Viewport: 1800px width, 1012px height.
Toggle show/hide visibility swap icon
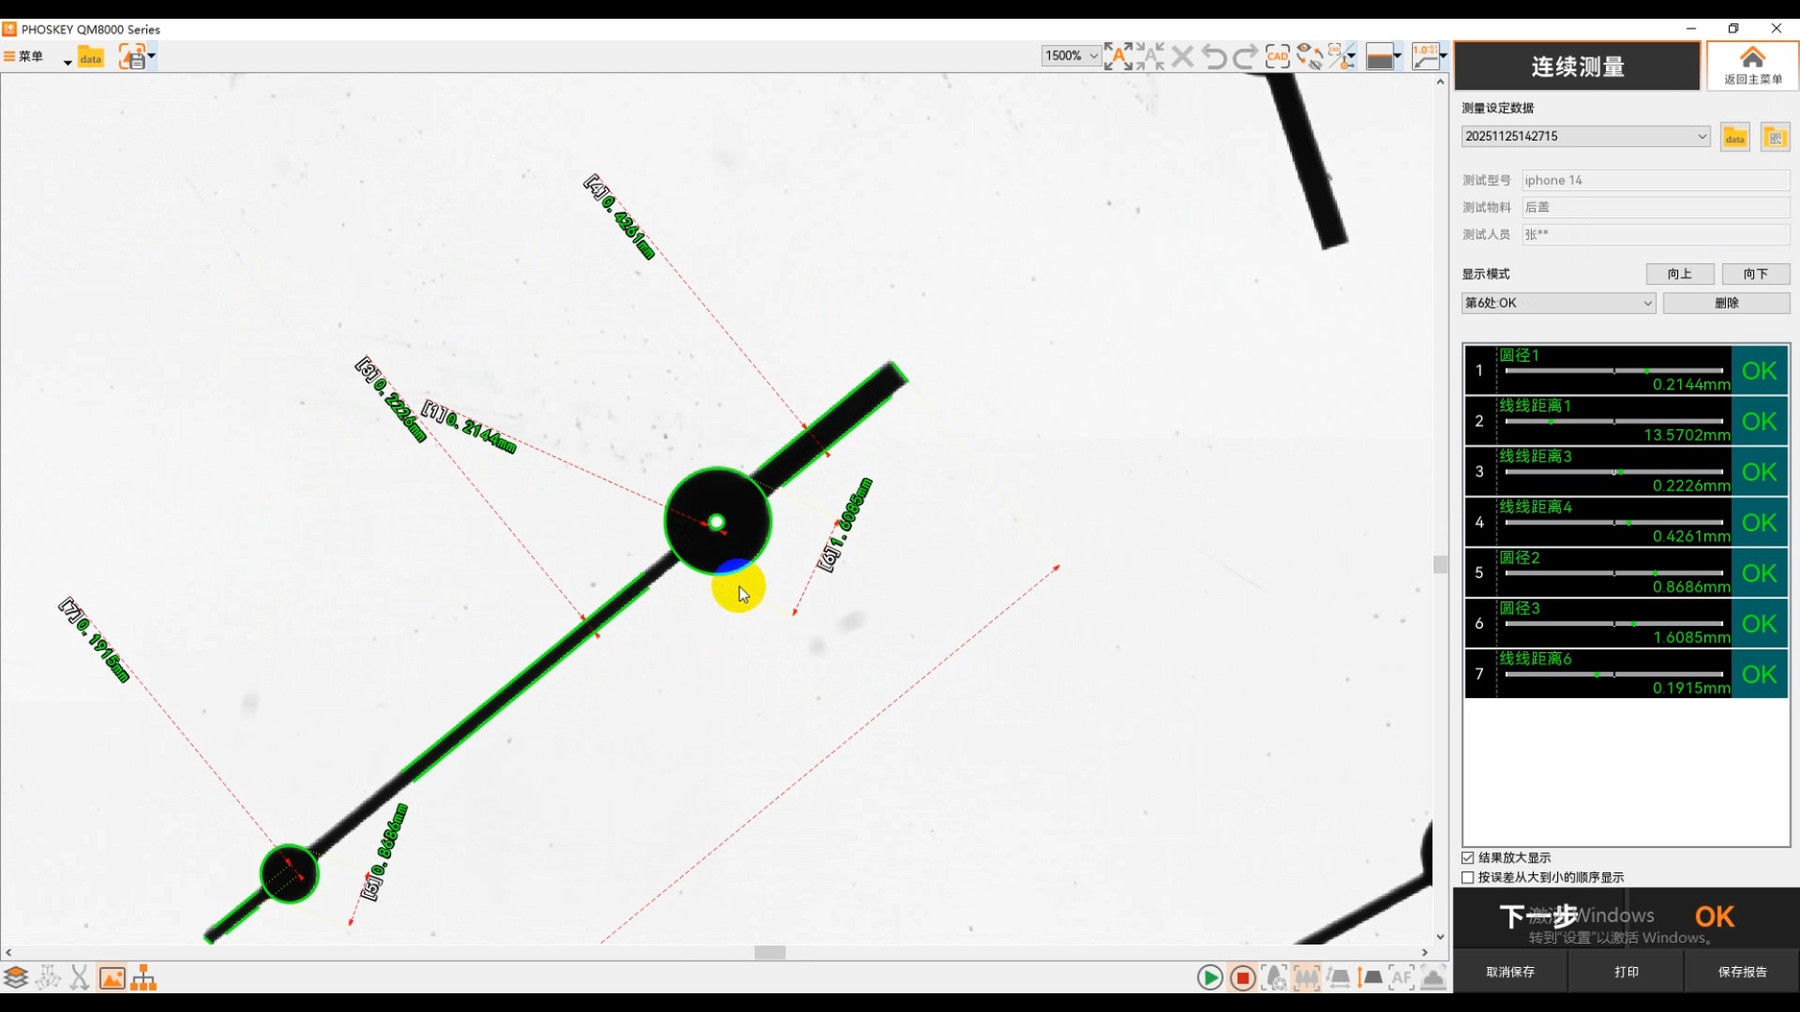(x=1310, y=56)
